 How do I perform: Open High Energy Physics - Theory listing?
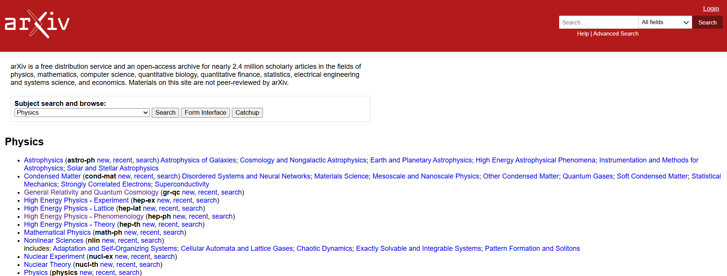(69, 224)
